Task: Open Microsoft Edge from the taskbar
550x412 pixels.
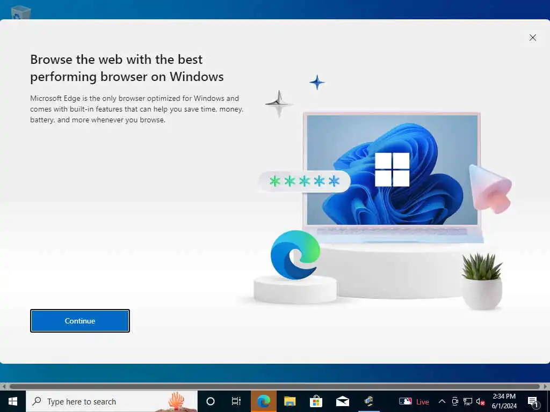Action: [263, 401]
